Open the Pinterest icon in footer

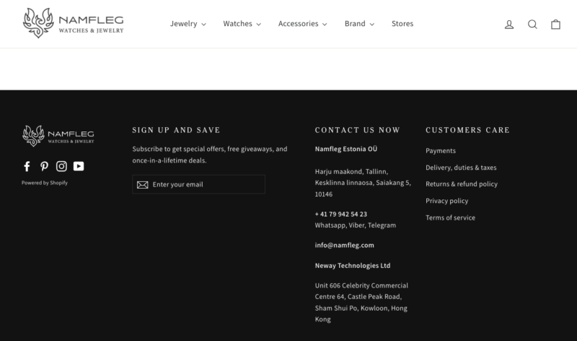[44, 166]
